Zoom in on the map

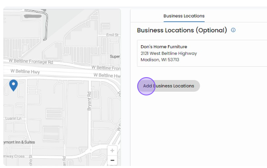tap(112, 150)
